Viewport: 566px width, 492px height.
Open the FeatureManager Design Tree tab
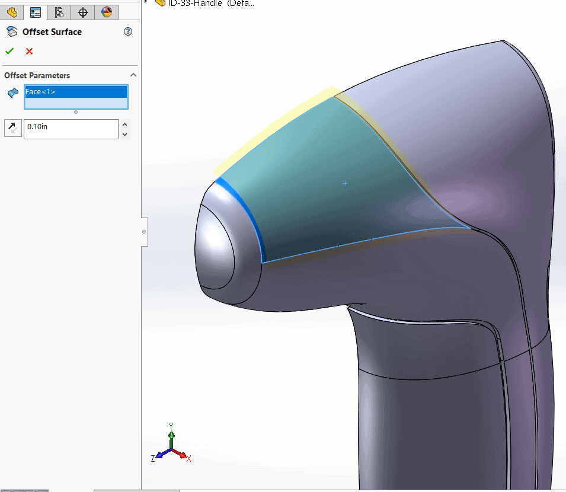pyautogui.click(x=12, y=12)
